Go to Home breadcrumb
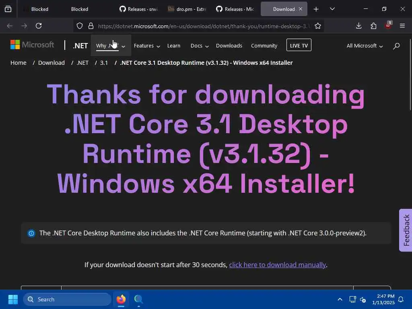The width and height of the screenshot is (412, 309). [x=19, y=63]
